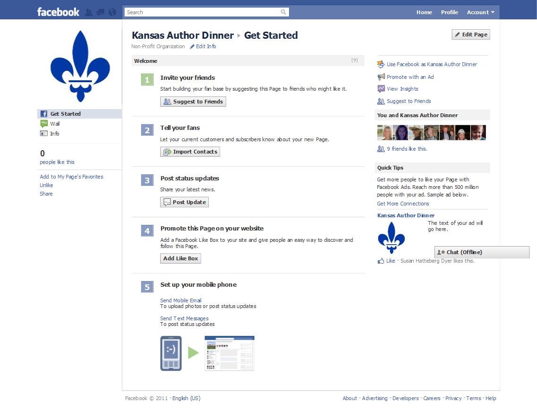
Task: Click the Welcome help [?] icon
Action: pyautogui.click(x=354, y=60)
